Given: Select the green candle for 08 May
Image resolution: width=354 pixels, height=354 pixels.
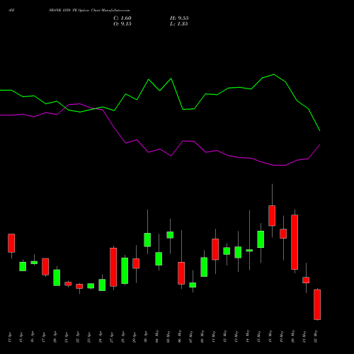Looking at the screenshot, I should 204,267.
